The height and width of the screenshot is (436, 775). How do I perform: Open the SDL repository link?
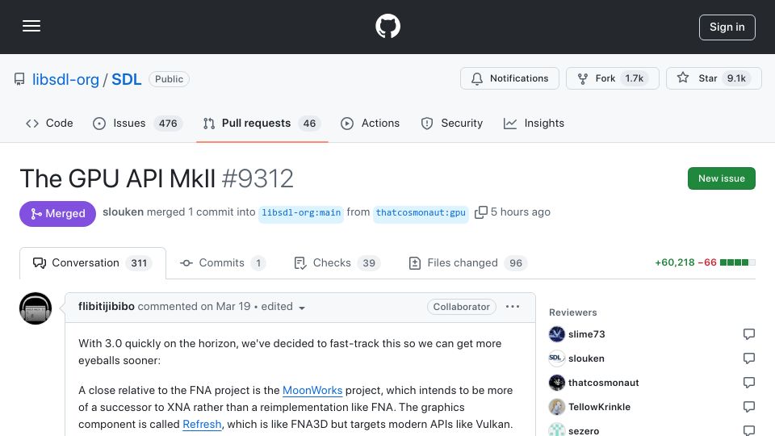(126, 79)
